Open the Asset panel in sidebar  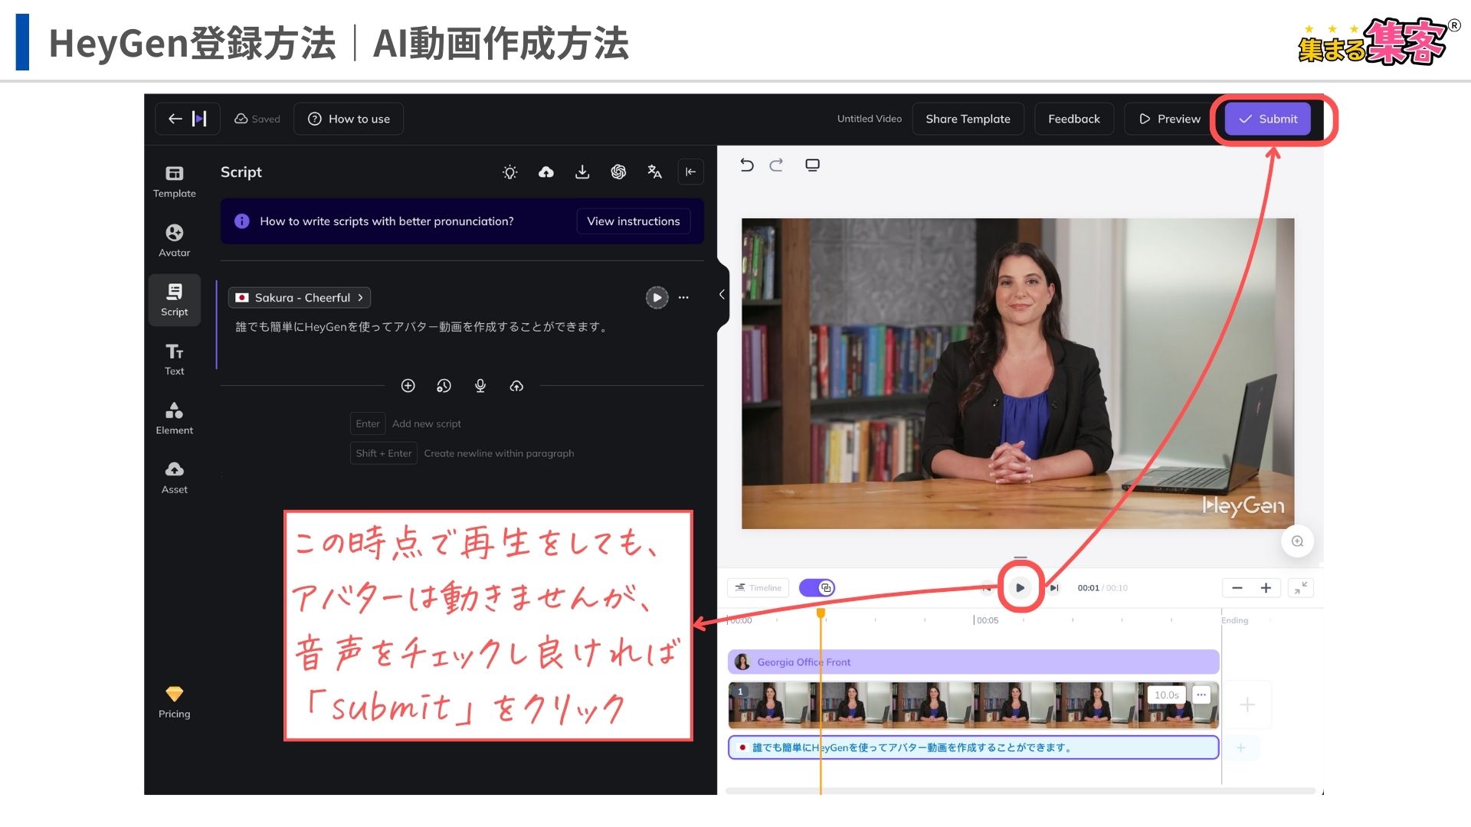[x=175, y=477]
